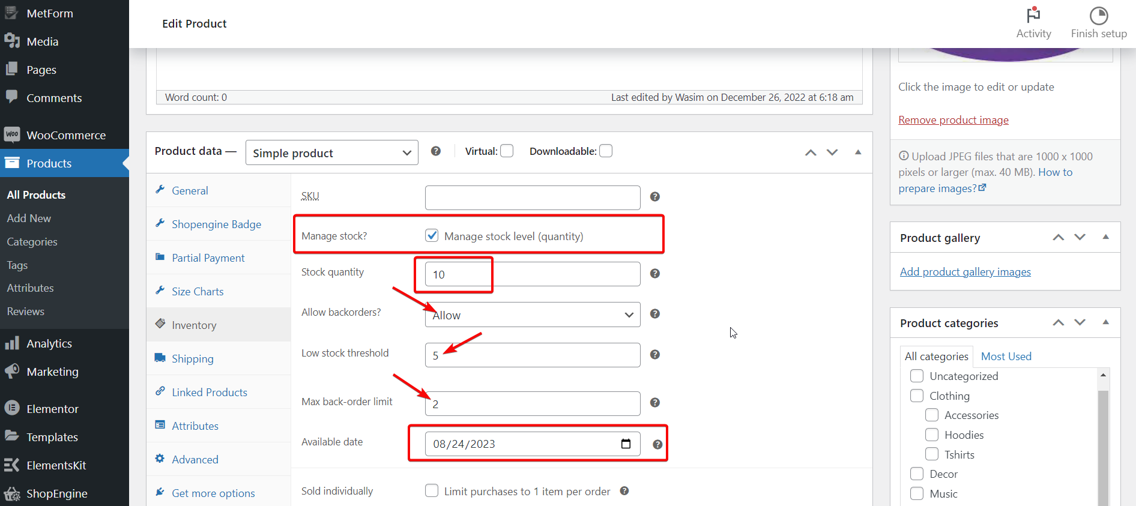
Task: Click Add product gallery images link
Action: click(965, 272)
